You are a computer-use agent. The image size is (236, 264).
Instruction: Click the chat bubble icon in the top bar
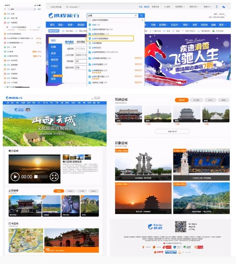pyautogui.click(x=224, y=7)
